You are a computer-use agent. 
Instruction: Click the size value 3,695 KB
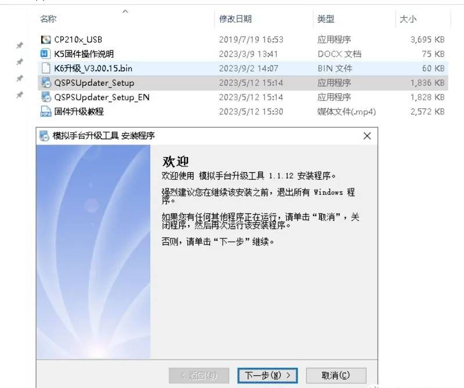[x=427, y=39]
